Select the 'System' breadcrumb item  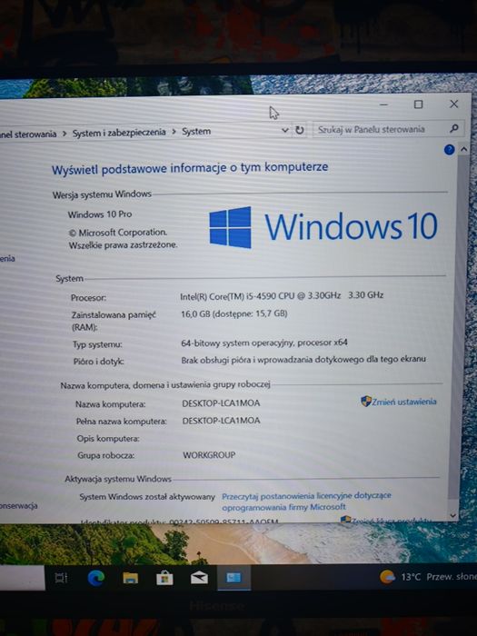tap(196, 132)
